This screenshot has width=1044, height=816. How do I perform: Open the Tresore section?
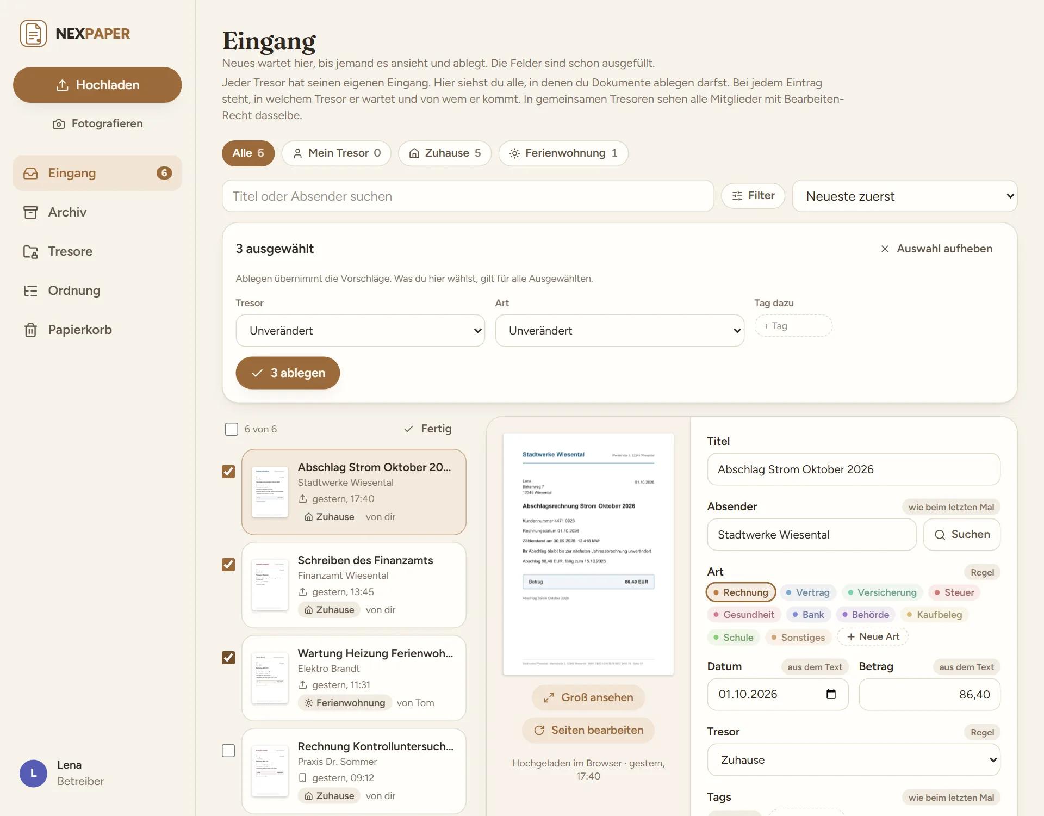97,251
